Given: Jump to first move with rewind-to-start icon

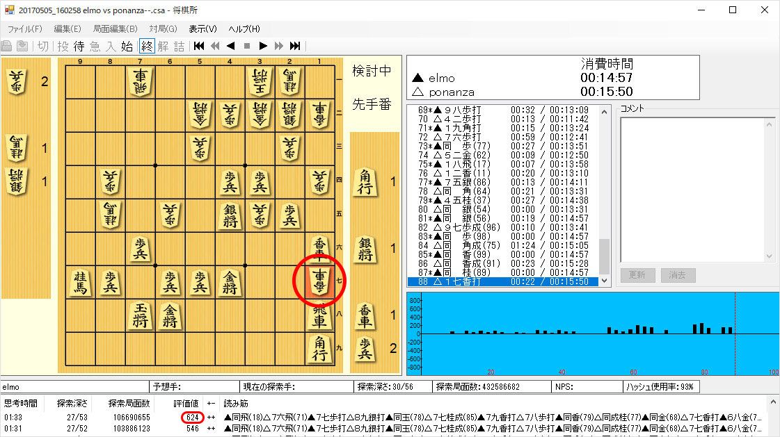Looking at the screenshot, I should [x=199, y=46].
